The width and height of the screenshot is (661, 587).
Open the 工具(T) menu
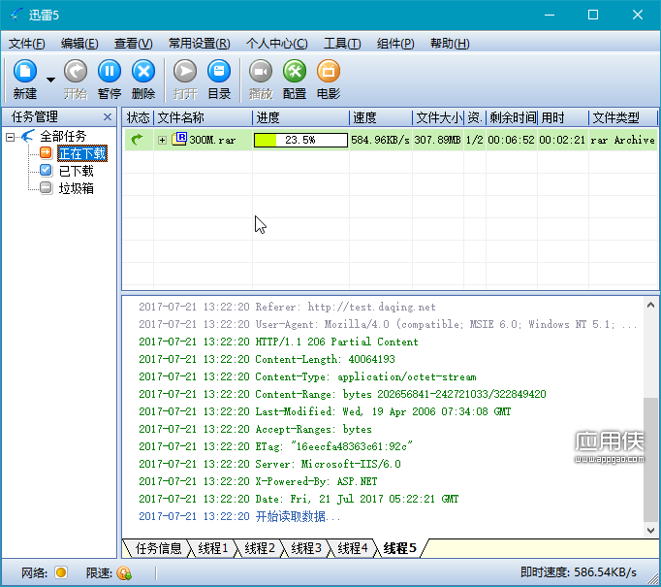342,44
